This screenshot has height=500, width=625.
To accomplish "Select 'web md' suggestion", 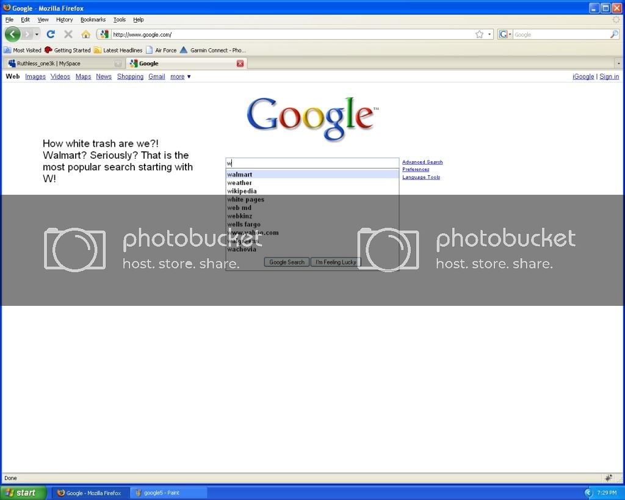I will (x=312, y=208).
